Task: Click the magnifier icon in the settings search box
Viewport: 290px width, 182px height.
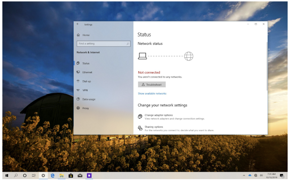Action: tap(128, 44)
